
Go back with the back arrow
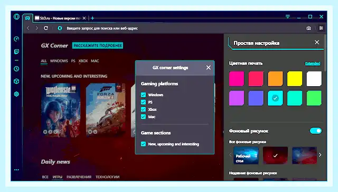pos(28,28)
